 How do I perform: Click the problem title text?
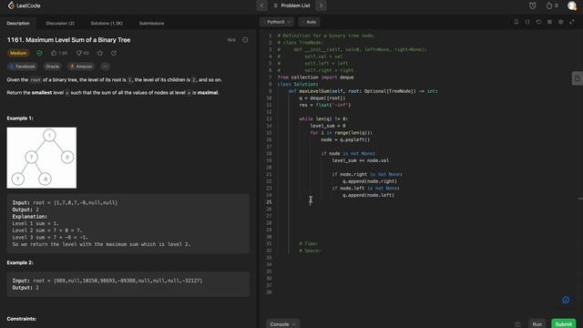pos(68,40)
